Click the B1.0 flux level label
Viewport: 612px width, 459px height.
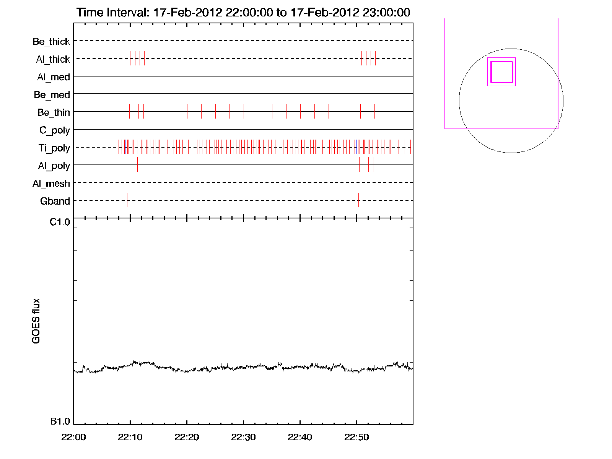(x=60, y=421)
